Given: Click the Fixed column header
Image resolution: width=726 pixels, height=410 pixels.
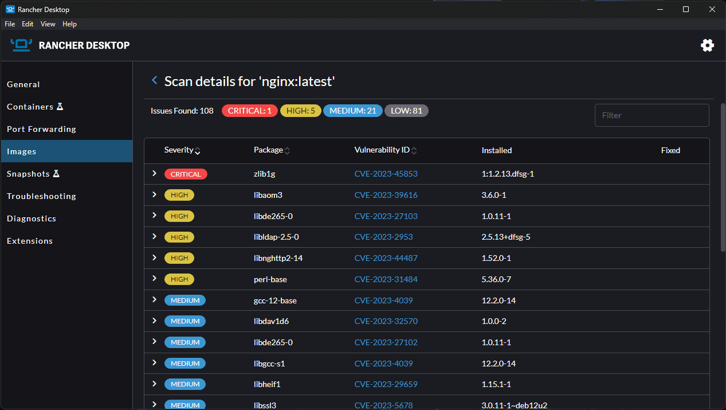Looking at the screenshot, I should tap(670, 150).
